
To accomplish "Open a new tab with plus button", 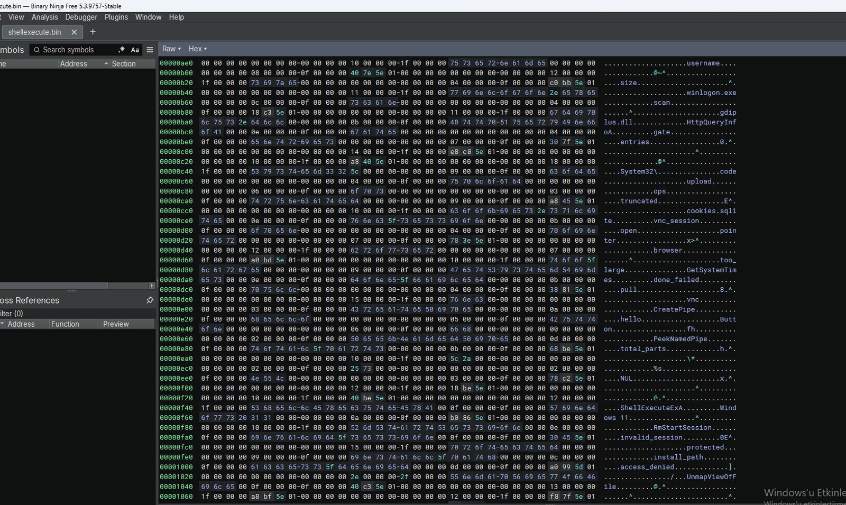I will click(x=93, y=32).
